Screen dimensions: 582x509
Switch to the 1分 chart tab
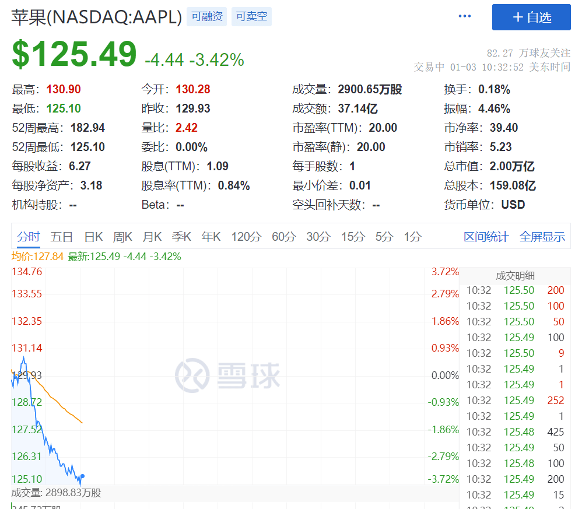pos(413,237)
